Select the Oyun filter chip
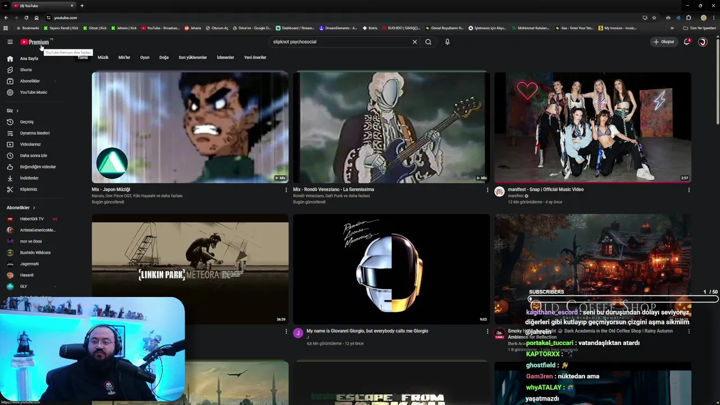 pos(145,57)
